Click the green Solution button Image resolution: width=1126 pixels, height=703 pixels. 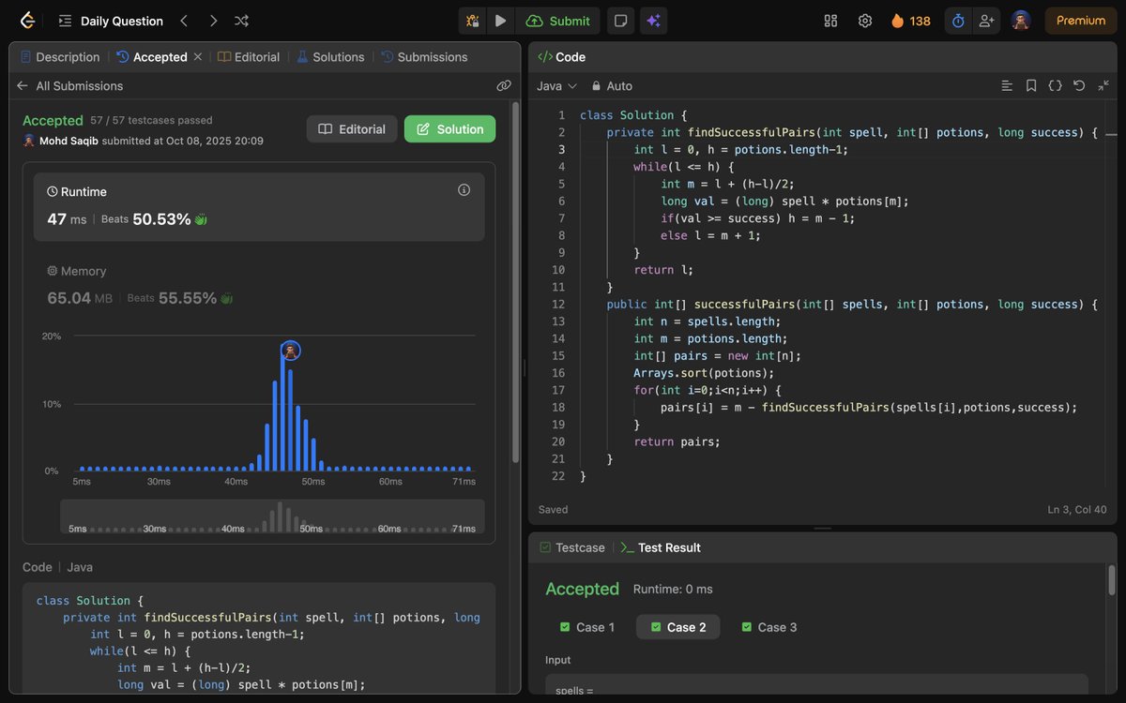[450, 129]
